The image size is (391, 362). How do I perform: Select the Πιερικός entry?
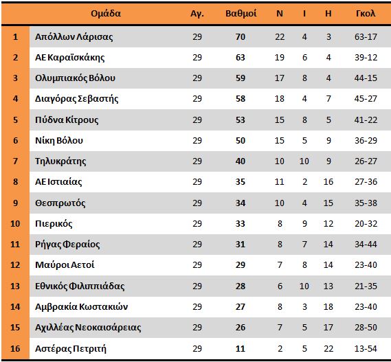[x=54, y=224]
